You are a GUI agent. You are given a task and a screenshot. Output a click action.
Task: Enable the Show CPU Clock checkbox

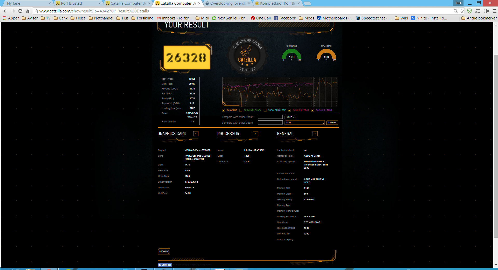(x=265, y=110)
